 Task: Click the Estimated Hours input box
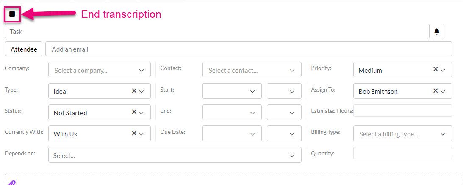tap(402, 111)
